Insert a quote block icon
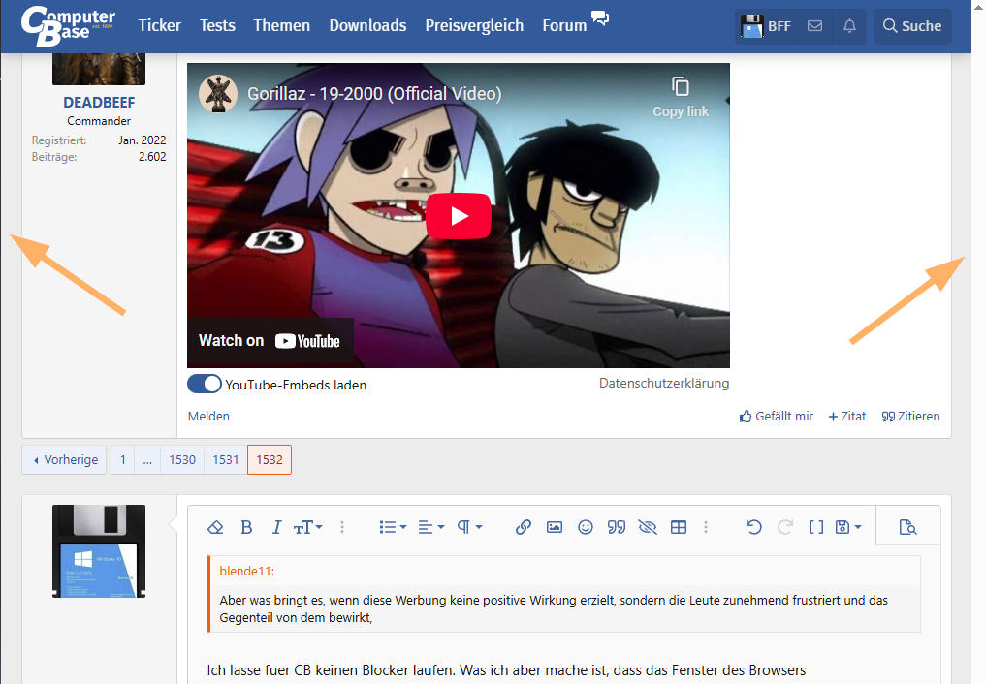986x684 pixels. [x=617, y=528]
